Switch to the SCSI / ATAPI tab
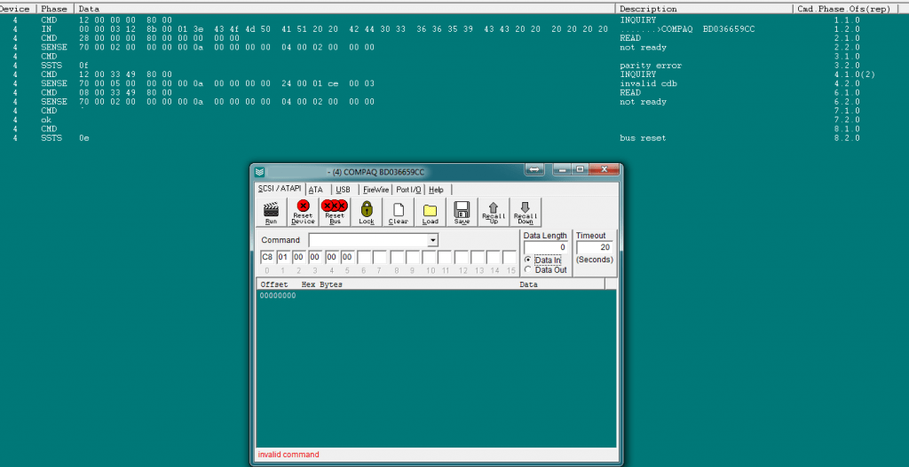 pyautogui.click(x=280, y=189)
